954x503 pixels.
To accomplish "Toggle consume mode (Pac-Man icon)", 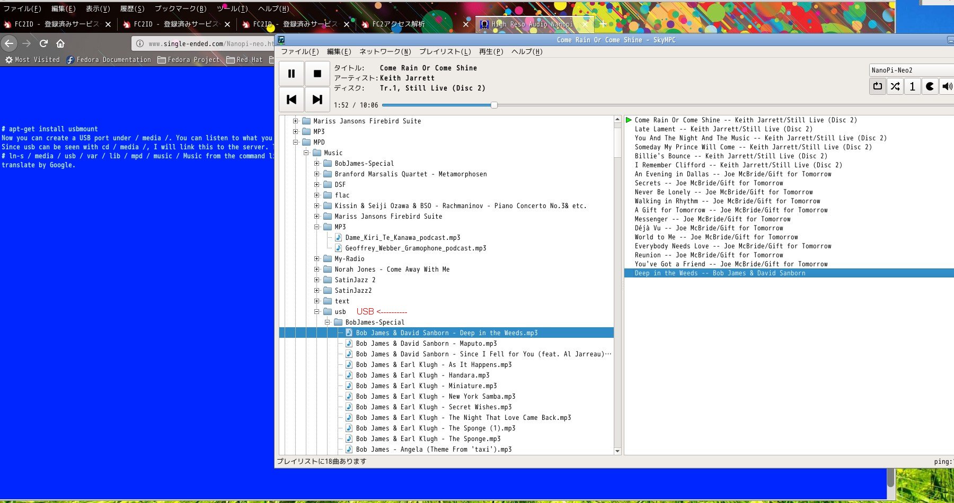I will tap(930, 86).
